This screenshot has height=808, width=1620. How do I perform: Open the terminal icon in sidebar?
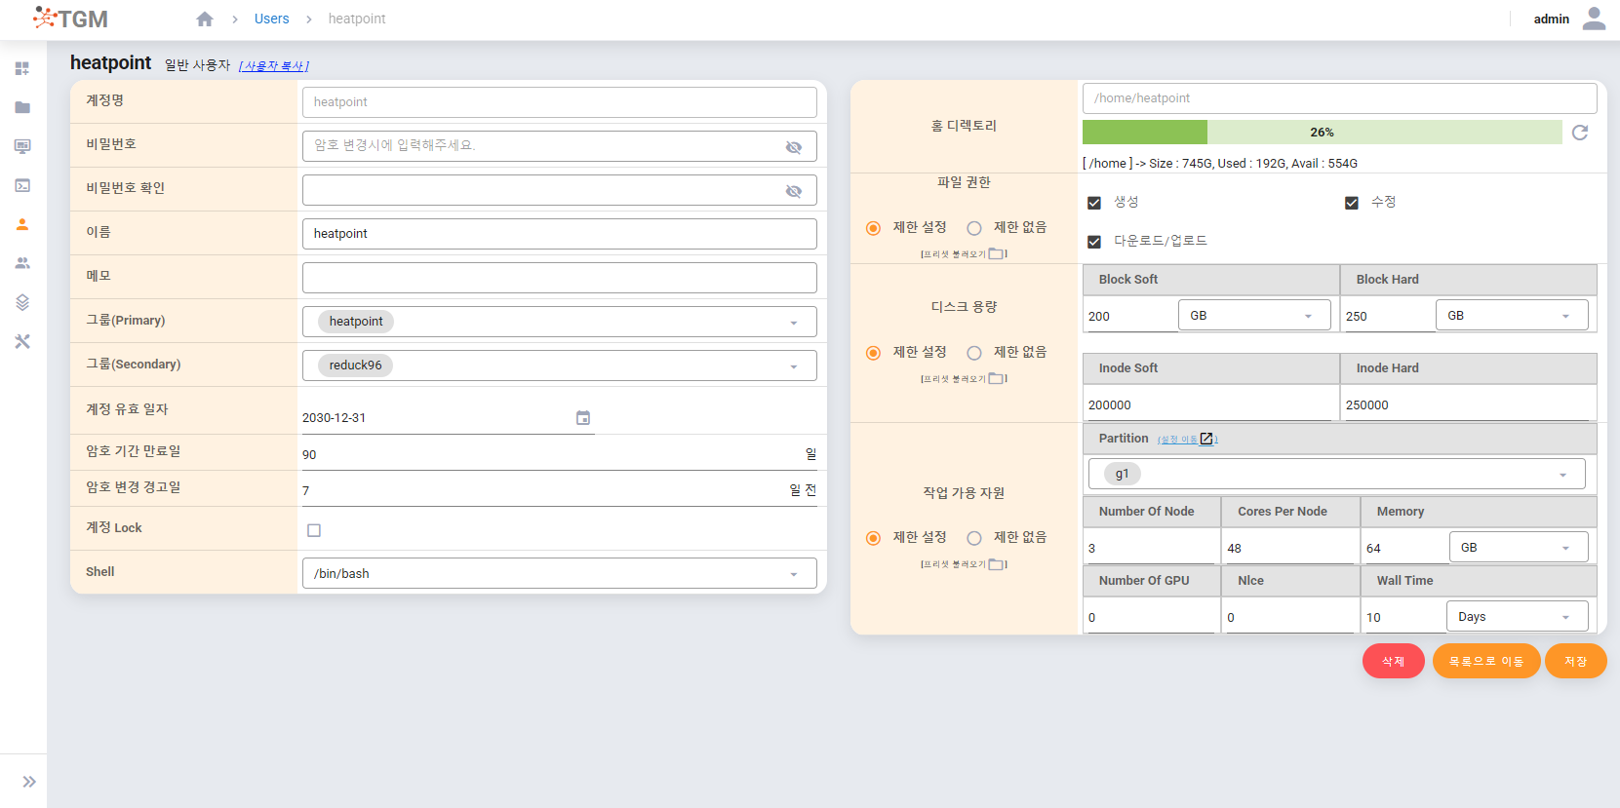tap(22, 185)
